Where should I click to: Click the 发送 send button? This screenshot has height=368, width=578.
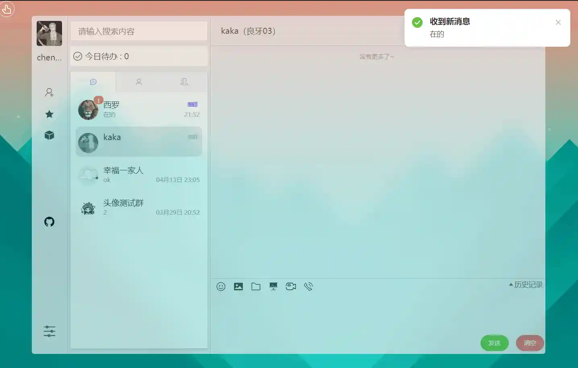pyautogui.click(x=494, y=343)
